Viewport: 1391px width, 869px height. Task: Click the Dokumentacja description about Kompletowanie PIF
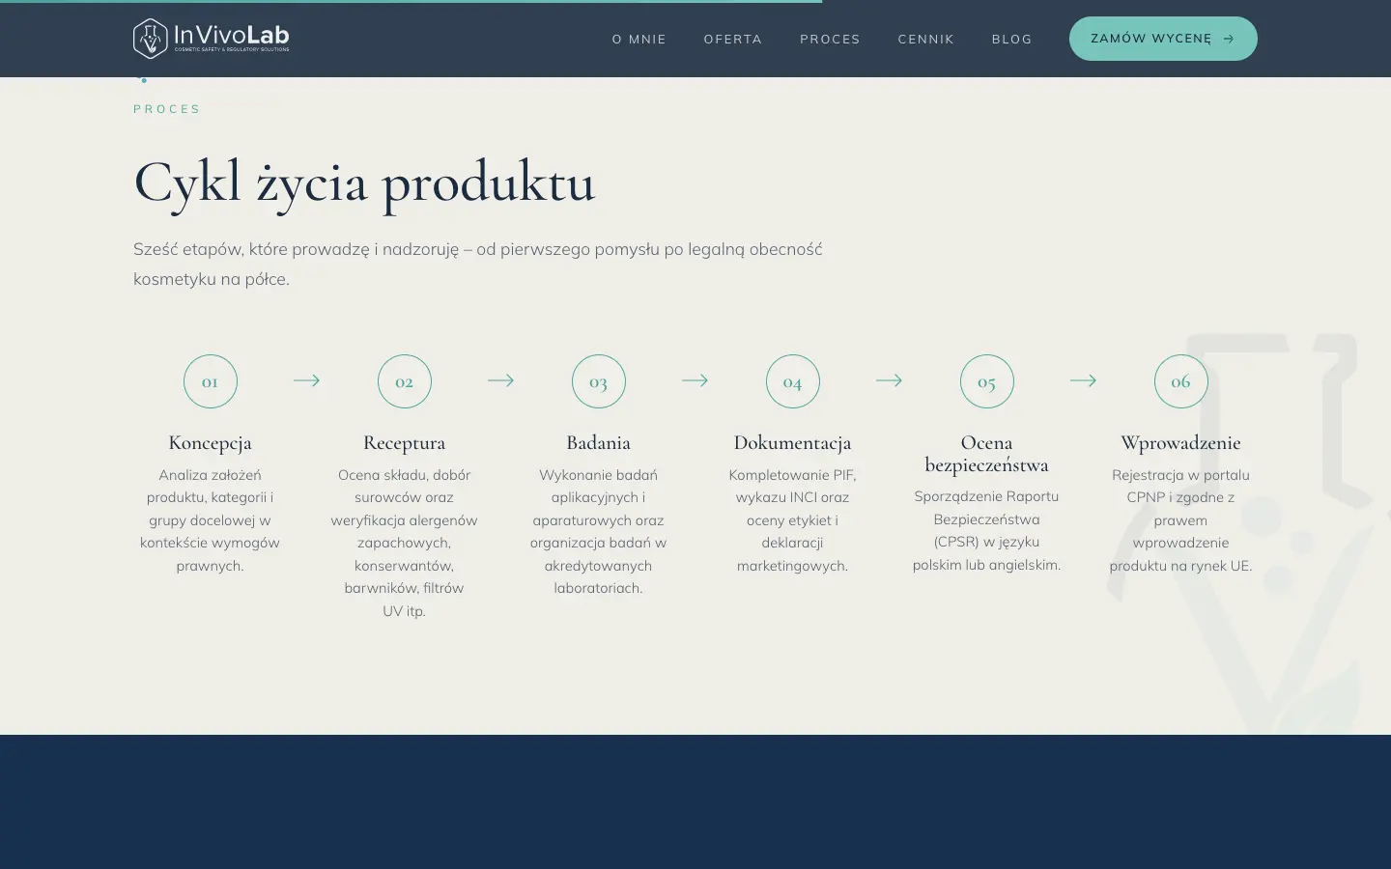click(793, 520)
